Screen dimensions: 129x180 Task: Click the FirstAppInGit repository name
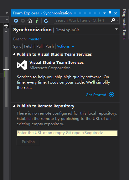[67, 30]
